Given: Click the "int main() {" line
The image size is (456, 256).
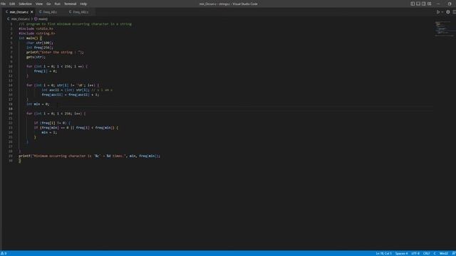Looking at the screenshot, I should tap(30, 38).
